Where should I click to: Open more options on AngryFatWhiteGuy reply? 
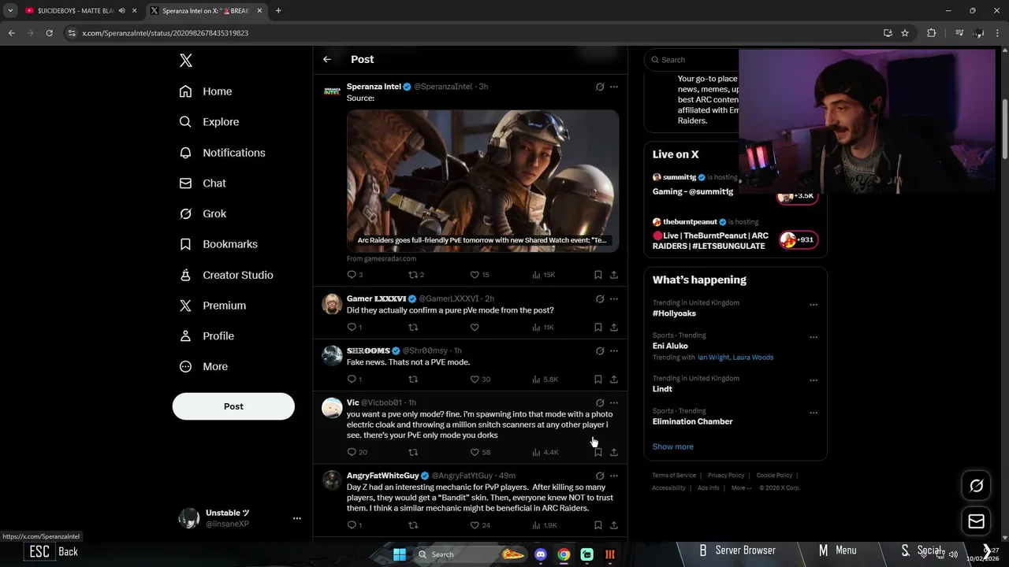point(614,476)
